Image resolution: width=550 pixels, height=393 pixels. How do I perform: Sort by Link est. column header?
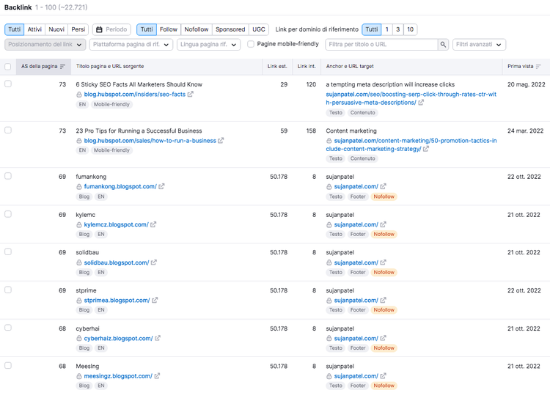pyautogui.click(x=277, y=66)
